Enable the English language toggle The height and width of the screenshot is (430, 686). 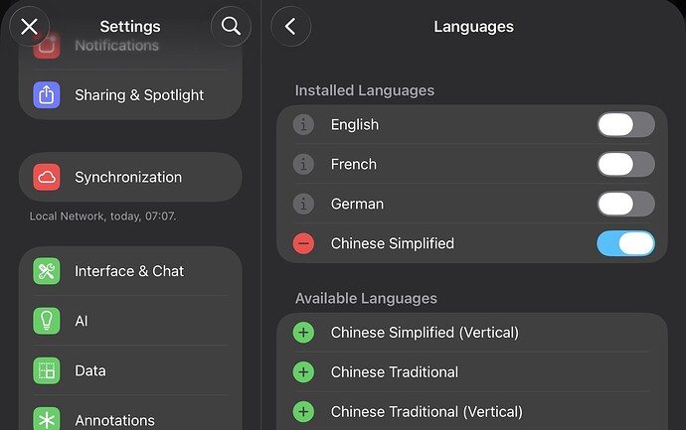(x=625, y=125)
